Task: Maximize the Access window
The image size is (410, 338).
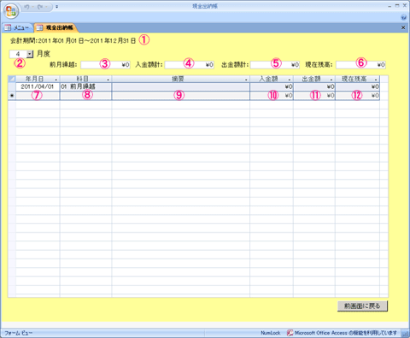Action: tap(397, 6)
